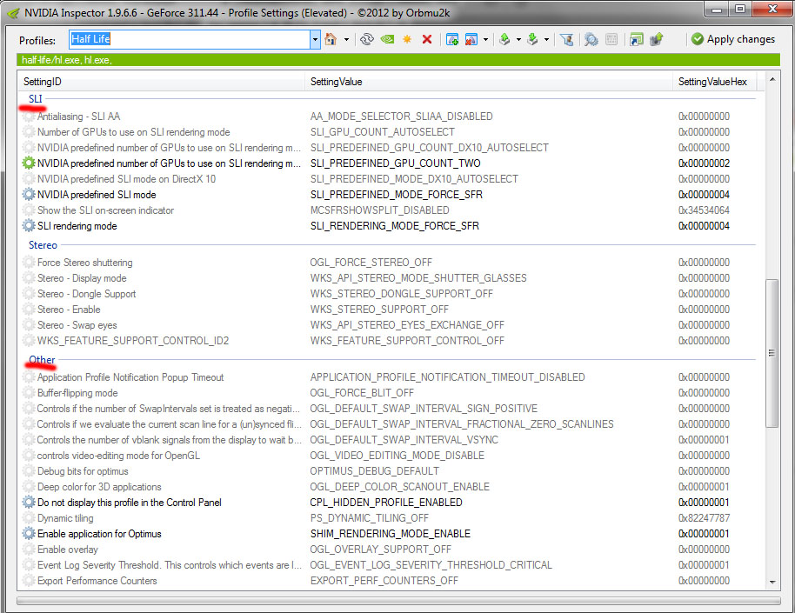Click the greyed-out bit value editor icon

coord(611,39)
